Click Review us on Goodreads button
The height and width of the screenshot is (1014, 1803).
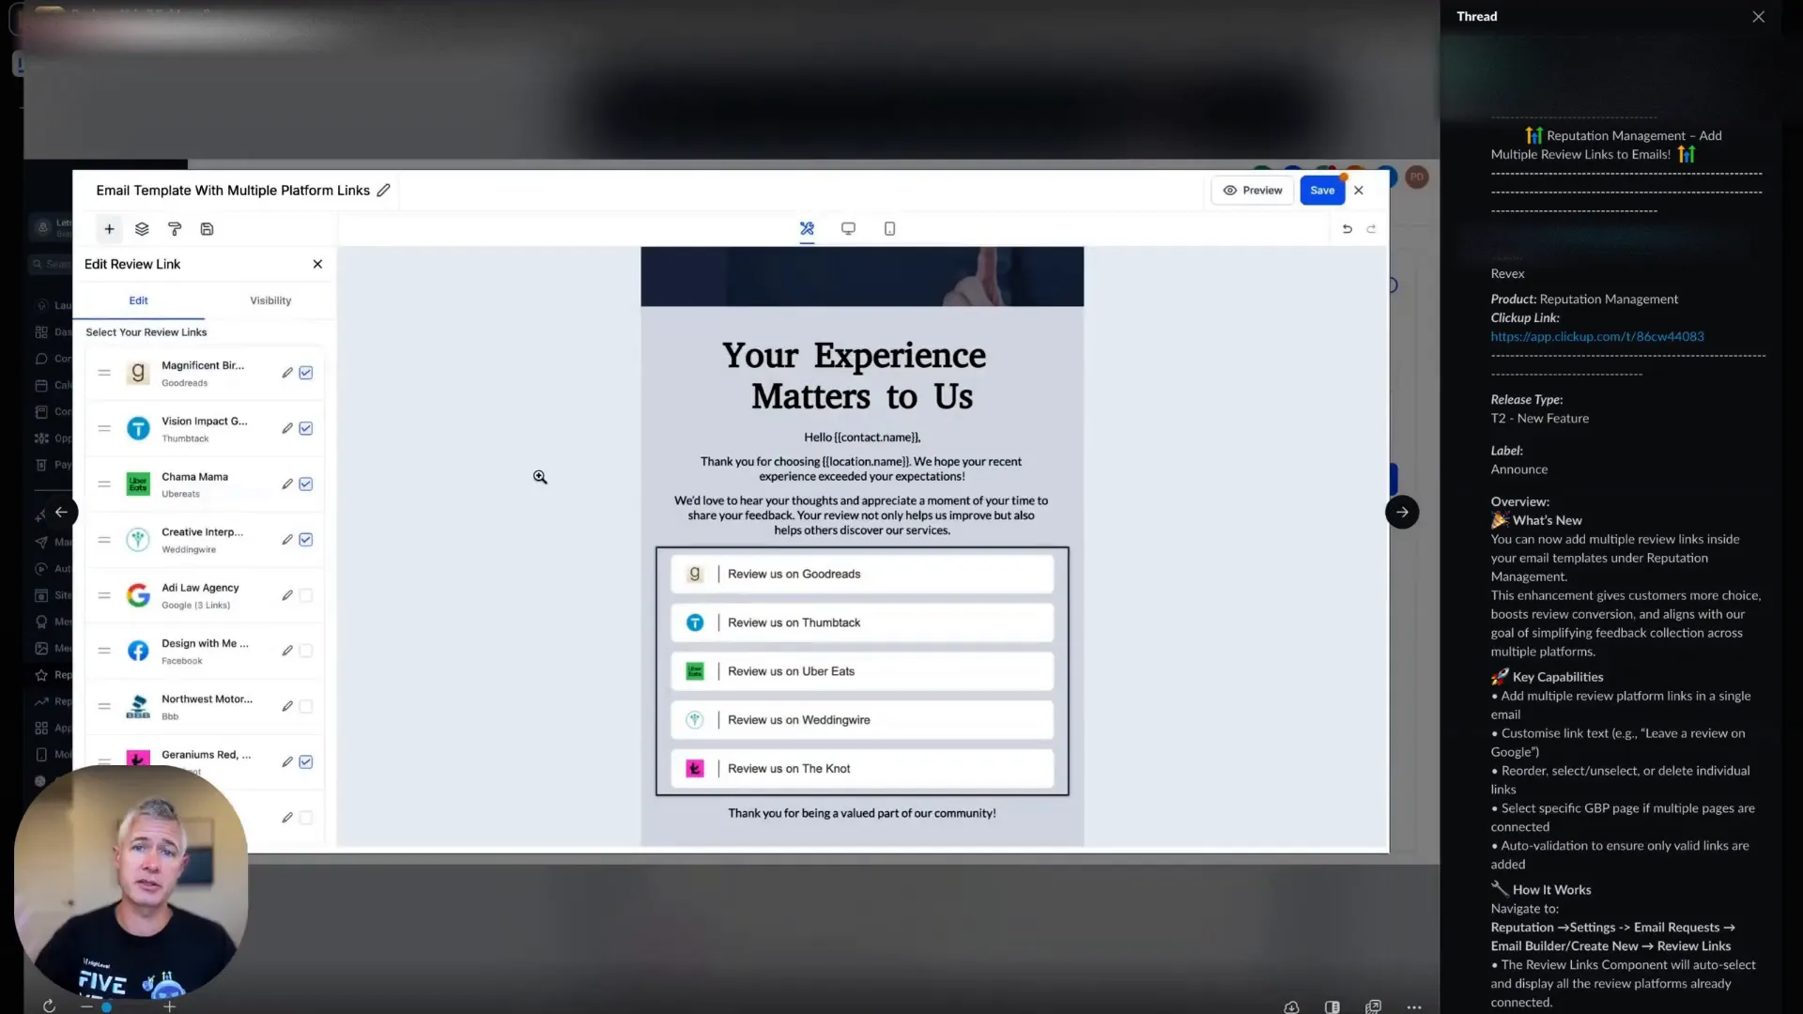pyautogui.click(x=862, y=574)
